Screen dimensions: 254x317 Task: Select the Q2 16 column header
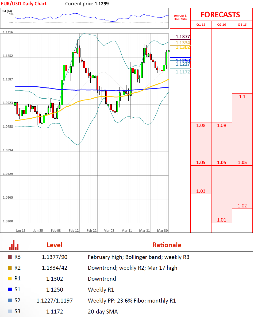tap(222, 25)
